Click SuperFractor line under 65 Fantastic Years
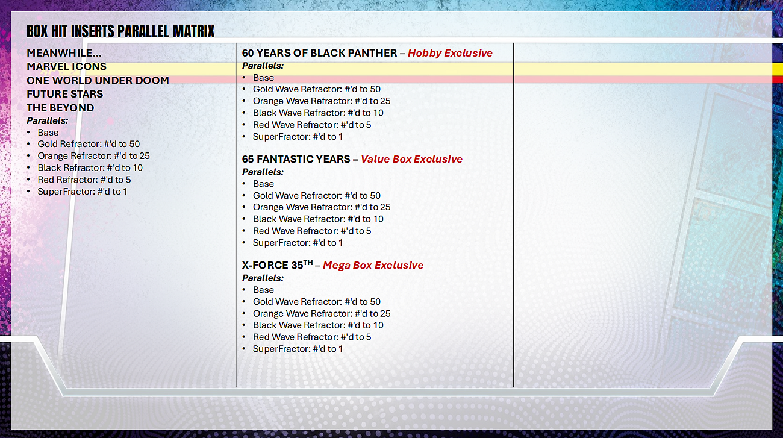This screenshot has height=438, width=783. [298, 243]
